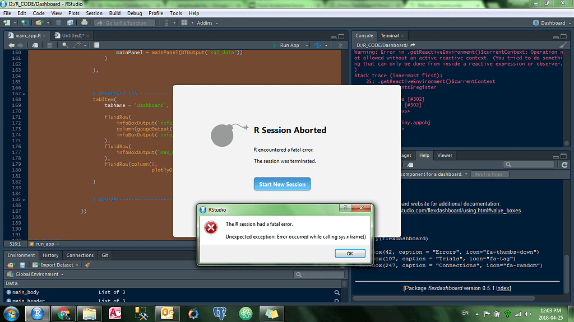The height and width of the screenshot is (322, 574).
Task: Expand the main_body list entry
Action: tap(9, 292)
